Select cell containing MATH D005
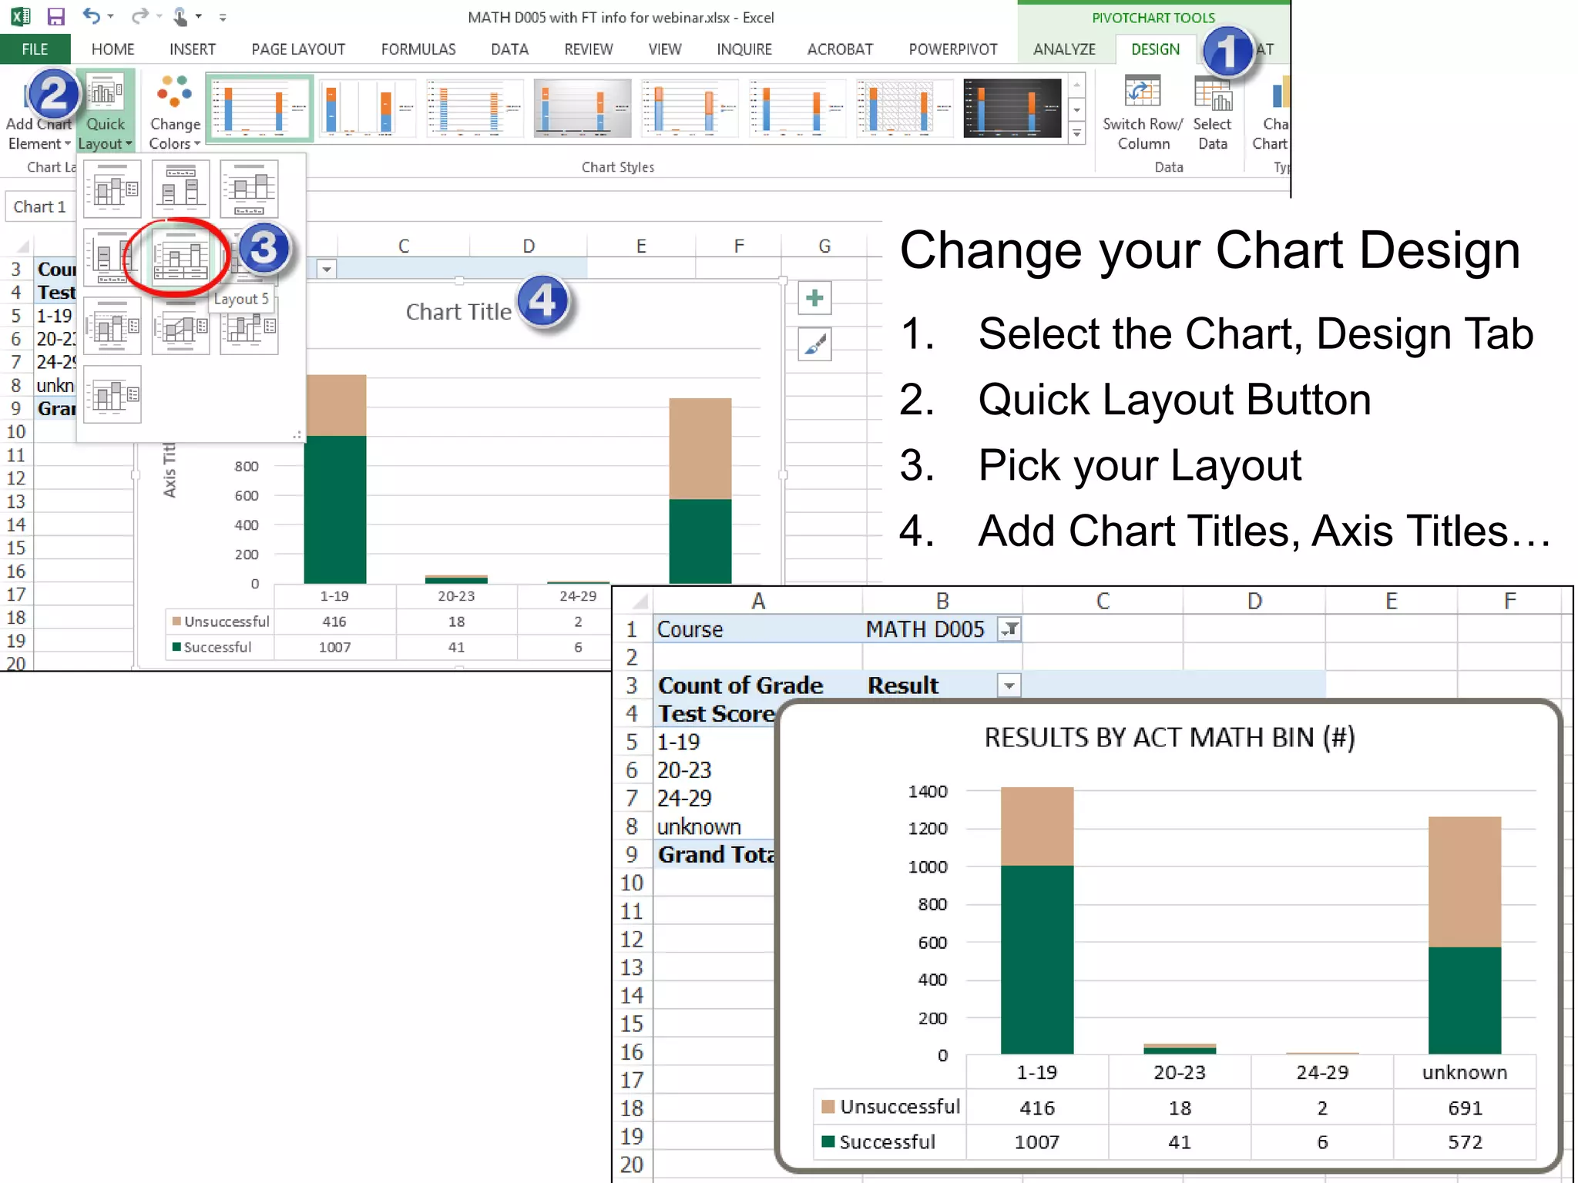 [x=942, y=630]
